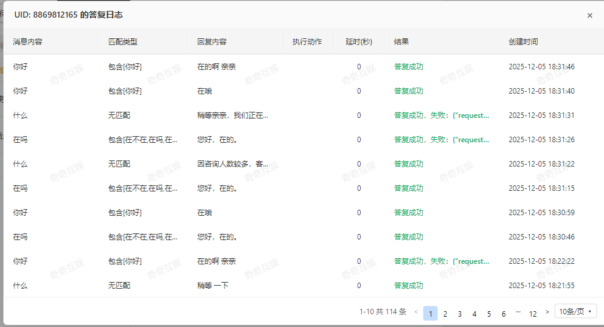Click the 延时(秒) column header

pyautogui.click(x=359, y=42)
